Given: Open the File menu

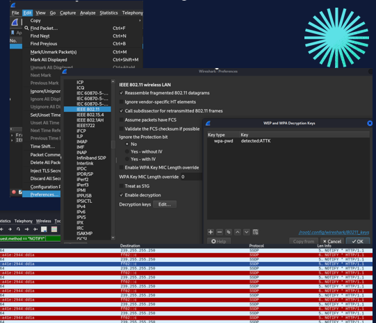Looking at the screenshot, I should [15, 13].
